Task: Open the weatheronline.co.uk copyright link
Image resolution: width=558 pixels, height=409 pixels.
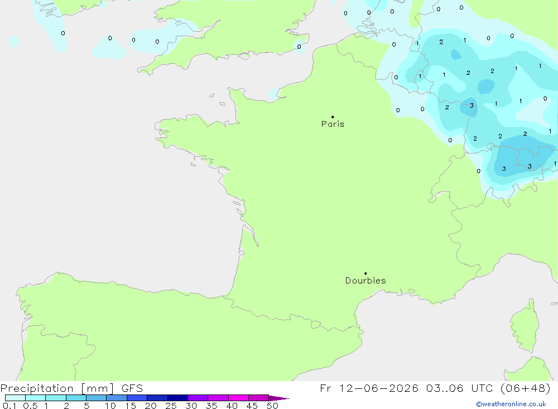Action: (511, 404)
